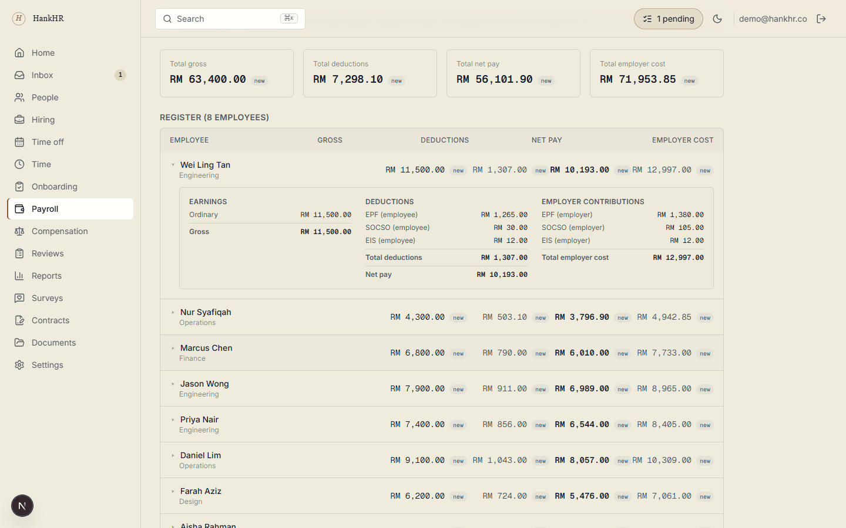Open the Home icon in sidebar
The image size is (846, 528).
pyautogui.click(x=19, y=53)
